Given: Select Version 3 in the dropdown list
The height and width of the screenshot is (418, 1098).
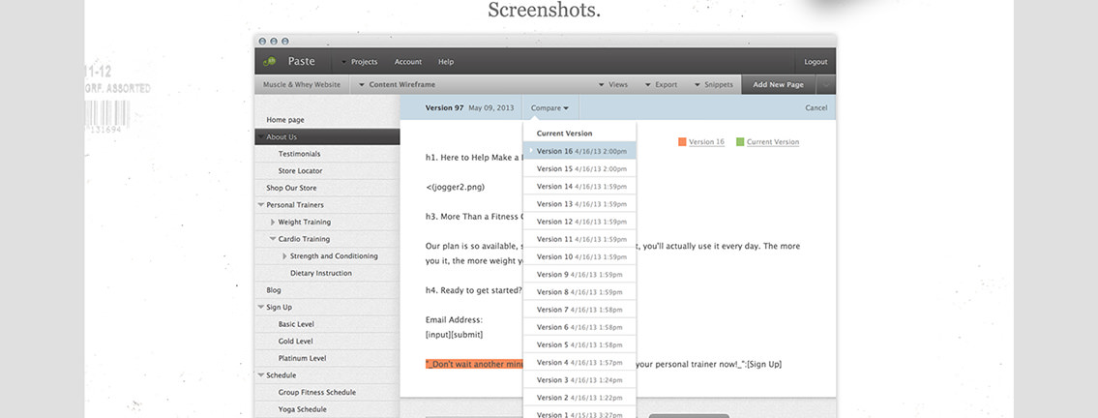Looking at the screenshot, I should [579, 380].
